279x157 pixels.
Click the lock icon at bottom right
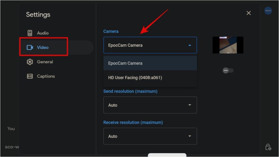pos(268,147)
